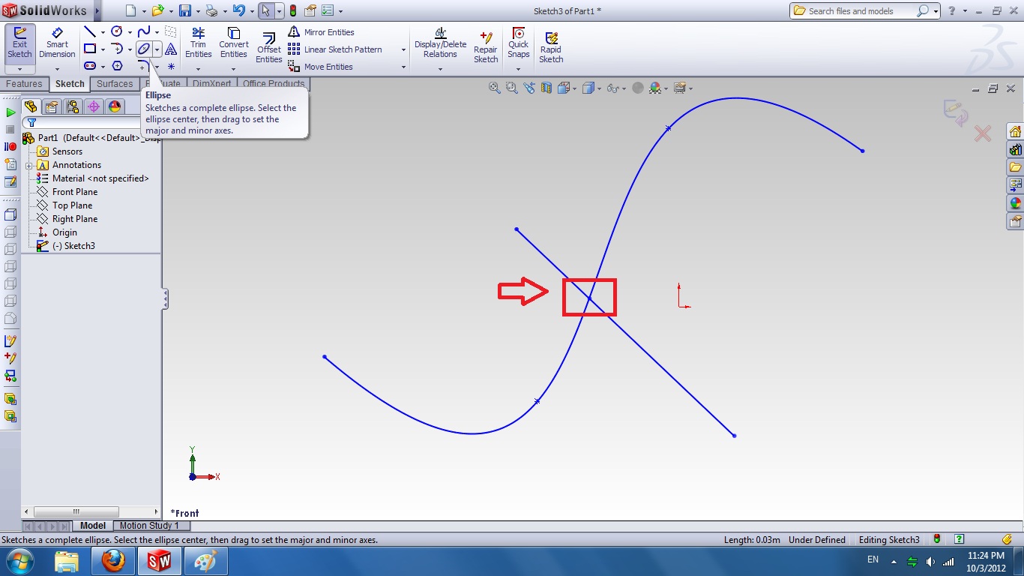This screenshot has height=576, width=1024.
Task: Click the Move Entities tool
Action: coord(321,67)
